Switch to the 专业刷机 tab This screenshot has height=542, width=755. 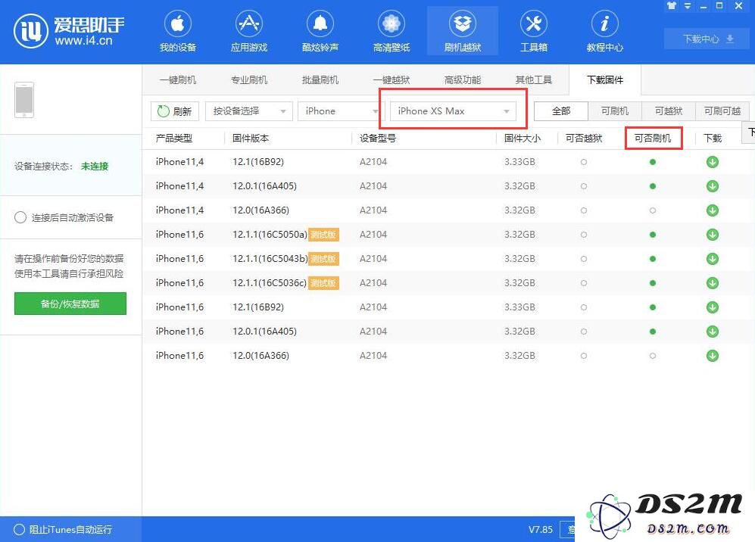[x=249, y=80]
